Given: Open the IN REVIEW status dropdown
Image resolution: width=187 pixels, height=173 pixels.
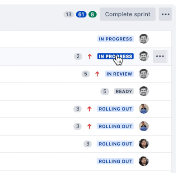Looking at the screenshot, I should click(119, 74).
